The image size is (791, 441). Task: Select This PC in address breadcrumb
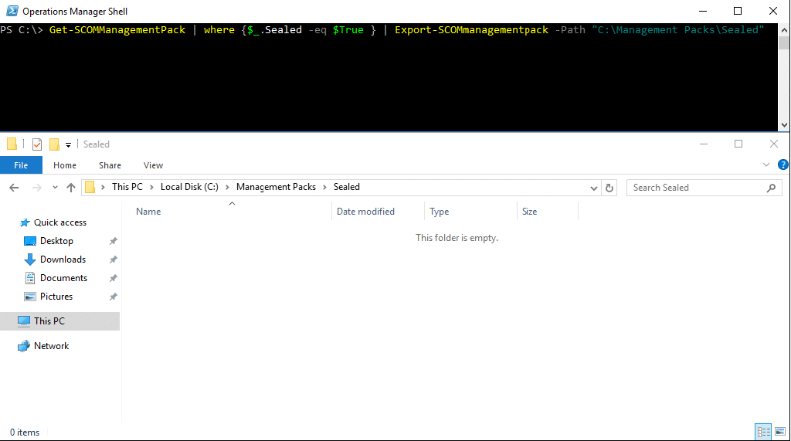pos(127,187)
